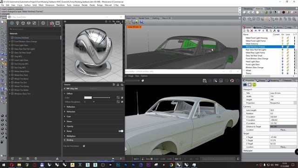Toggle visibility bulb for Head Light Glass layer
The image size is (298, 168).
283,62
